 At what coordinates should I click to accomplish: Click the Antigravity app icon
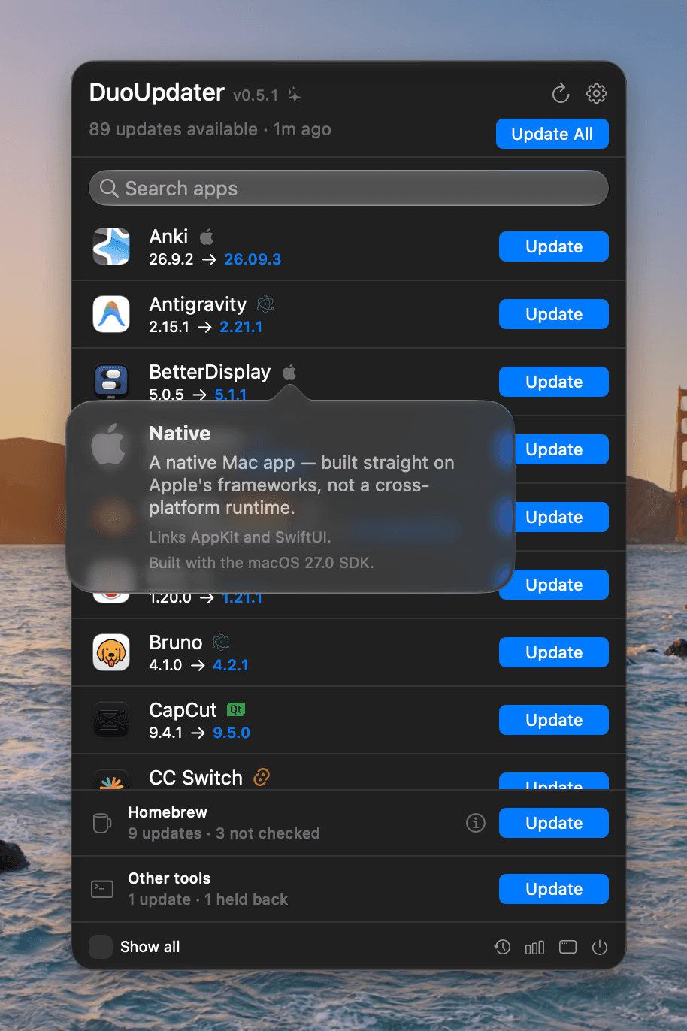click(111, 314)
